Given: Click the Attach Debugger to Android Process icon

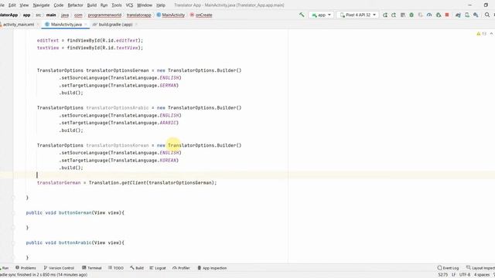Looking at the screenshot, I should 439,15.
